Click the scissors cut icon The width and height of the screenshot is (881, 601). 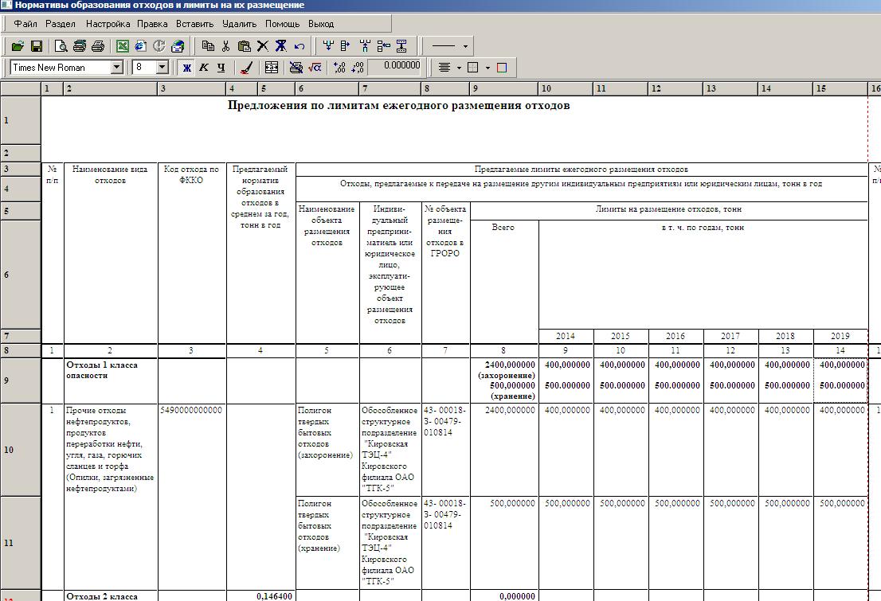click(226, 46)
